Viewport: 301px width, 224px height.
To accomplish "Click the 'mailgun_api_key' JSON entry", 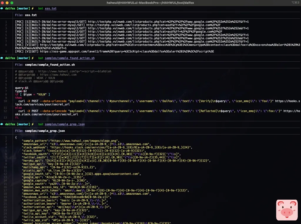I will pyautogui.click(x=56, y=210).
